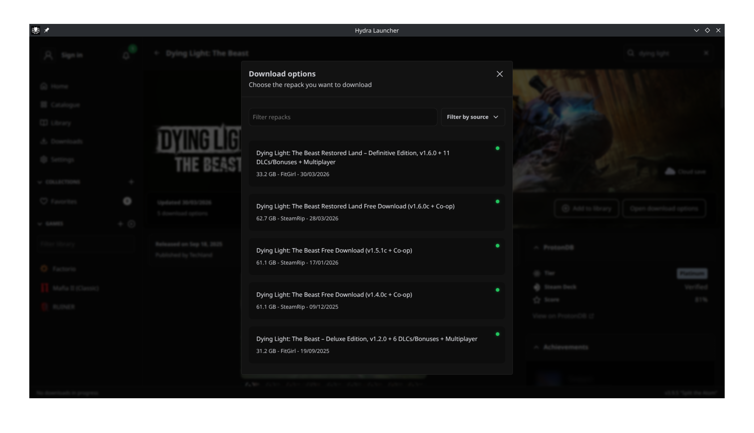This screenshot has width=754, height=433.
Task: Select Factorio from the games list
Action: point(63,269)
